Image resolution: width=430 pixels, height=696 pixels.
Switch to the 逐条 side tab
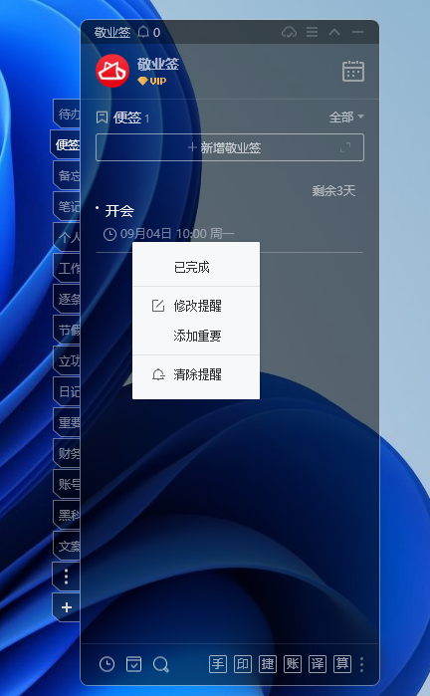[67, 299]
